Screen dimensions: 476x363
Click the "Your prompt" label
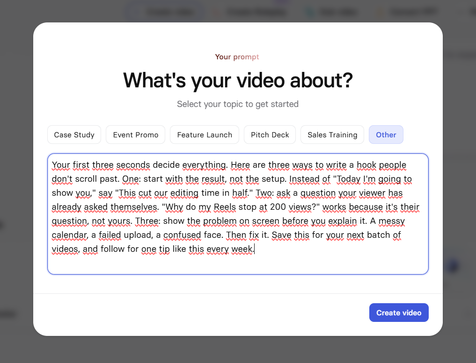[x=237, y=57]
